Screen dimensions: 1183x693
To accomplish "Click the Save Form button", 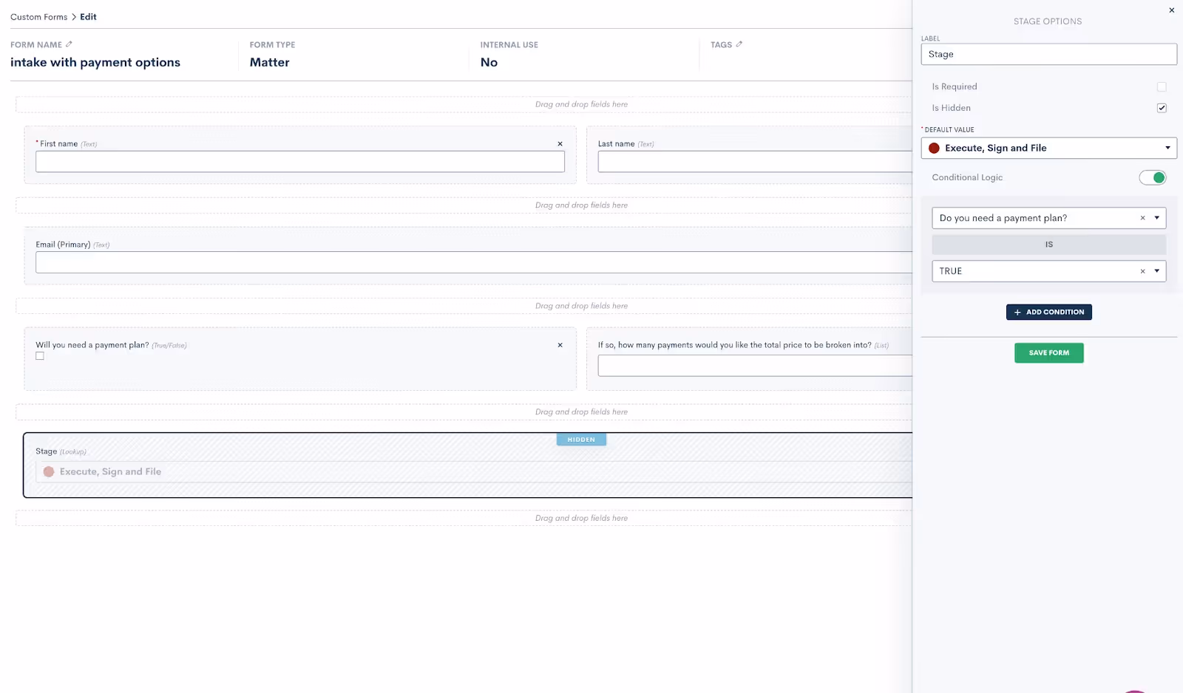I will coord(1048,352).
